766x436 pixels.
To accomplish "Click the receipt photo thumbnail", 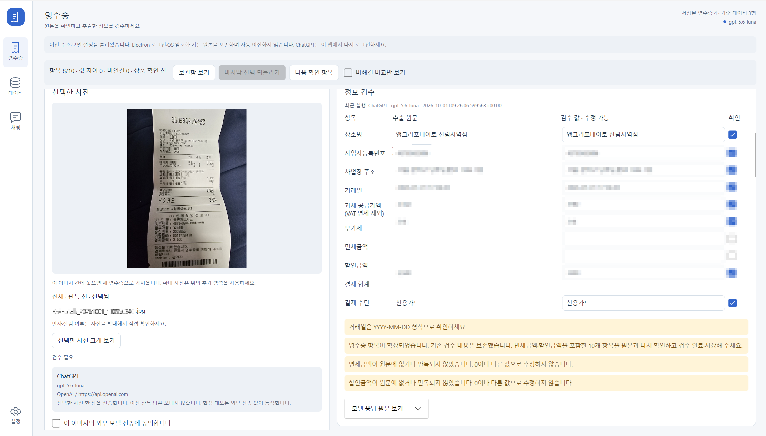I will click(x=187, y=188).
